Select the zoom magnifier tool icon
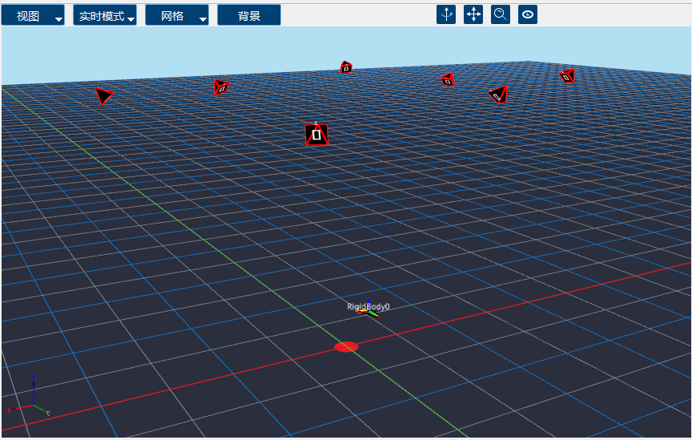This screenshot has width=692, height=440. click(x=501, y=14)
